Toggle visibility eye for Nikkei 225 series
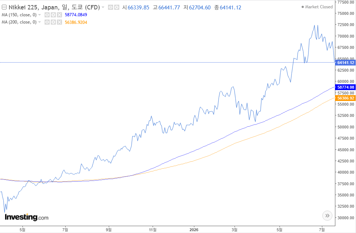 [110, 8]
